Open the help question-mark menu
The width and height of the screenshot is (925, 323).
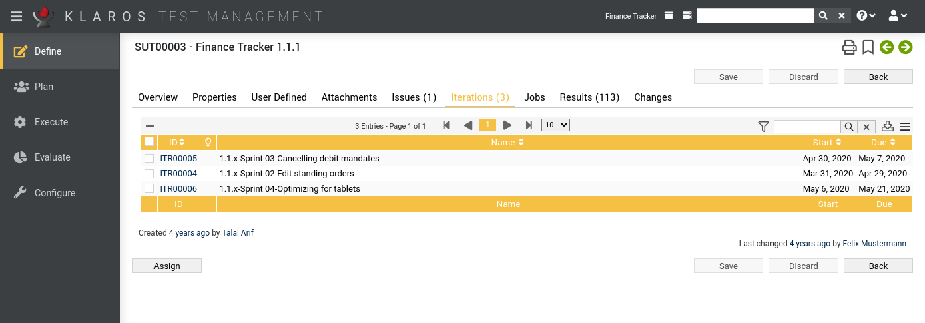click(866, 16)
